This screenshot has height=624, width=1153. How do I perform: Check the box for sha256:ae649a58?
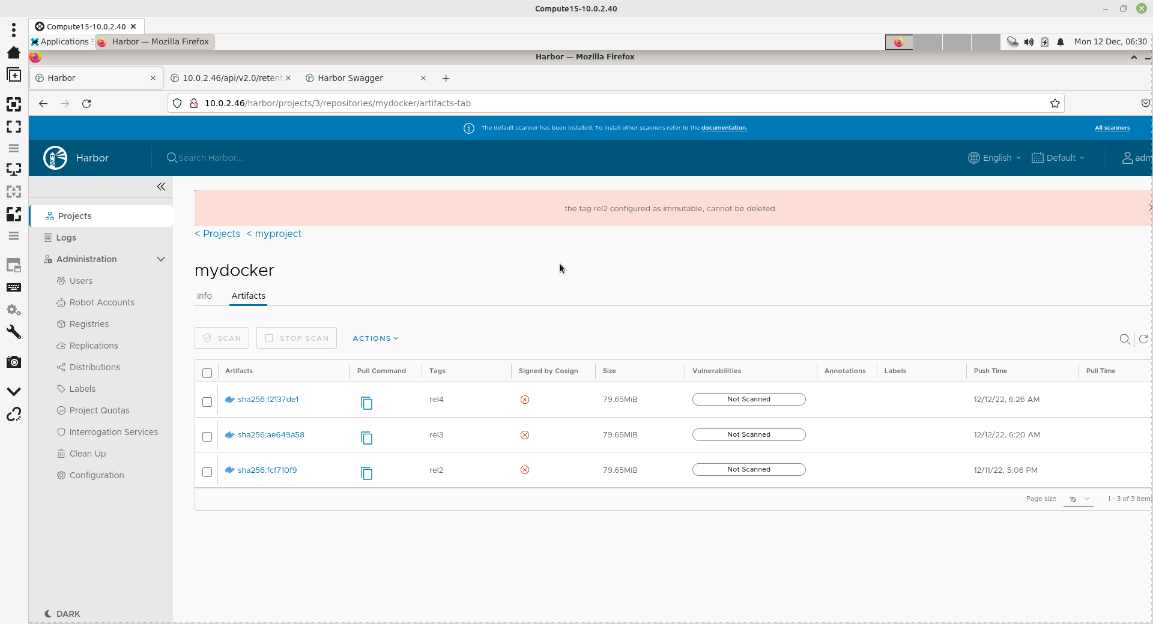pos(207,437)
